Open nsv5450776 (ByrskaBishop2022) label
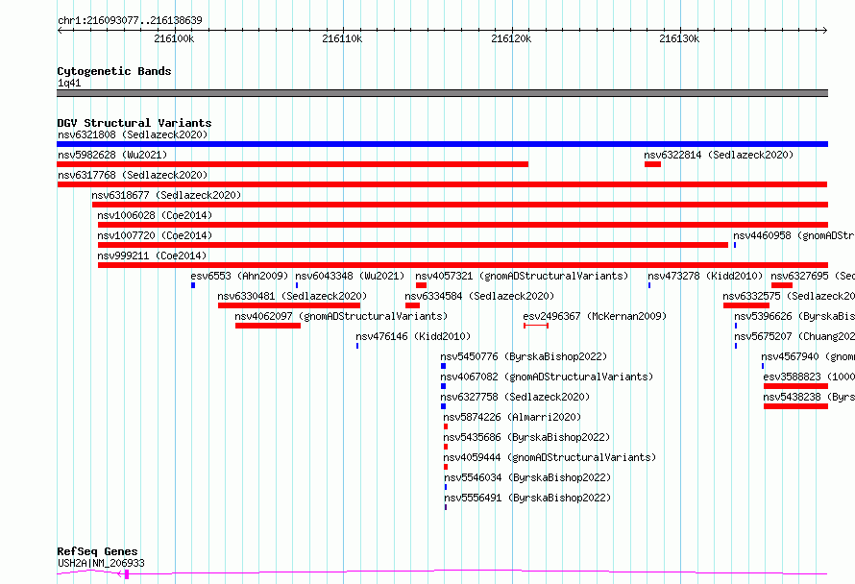Screen dimensions: 855x584 click(524, 356)
